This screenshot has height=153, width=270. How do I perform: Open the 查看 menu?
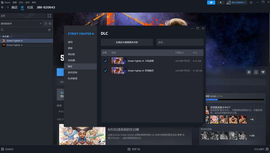click(x=15, y=2)
